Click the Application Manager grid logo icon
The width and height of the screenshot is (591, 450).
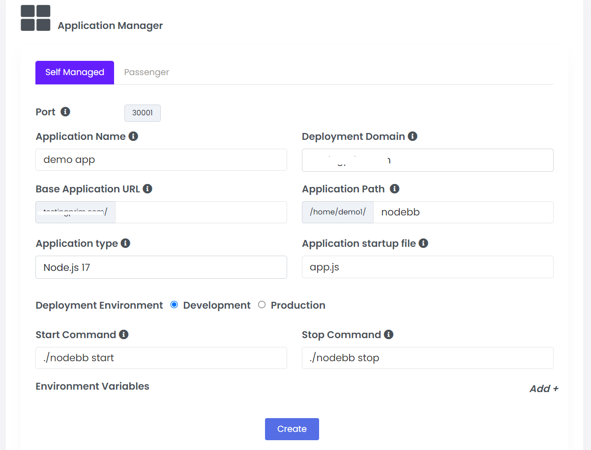35,18
